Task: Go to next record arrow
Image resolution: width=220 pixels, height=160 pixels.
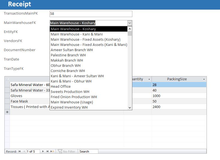Action: 43,151
